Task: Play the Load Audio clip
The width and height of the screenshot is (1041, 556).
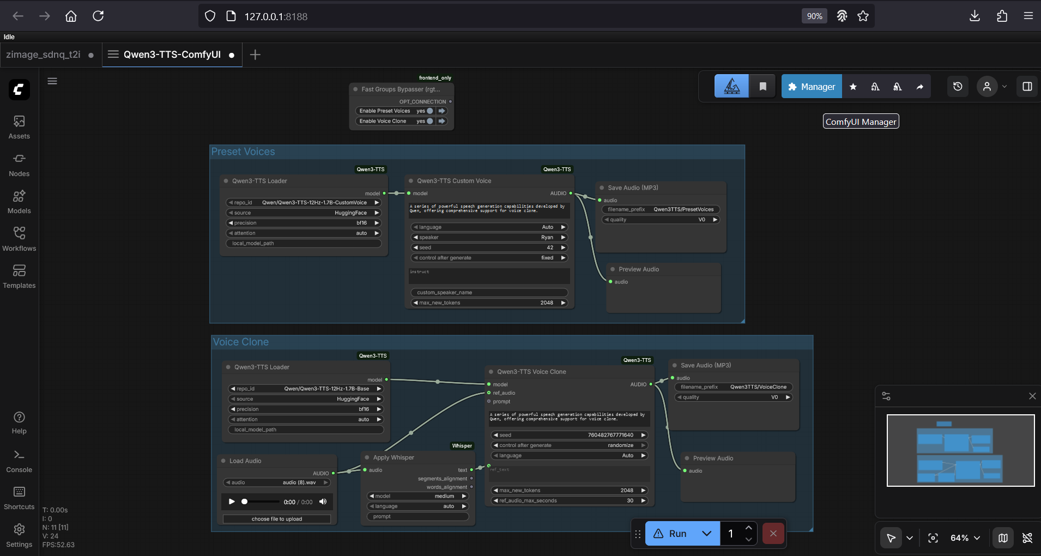Action: click(x=232, y=501)
